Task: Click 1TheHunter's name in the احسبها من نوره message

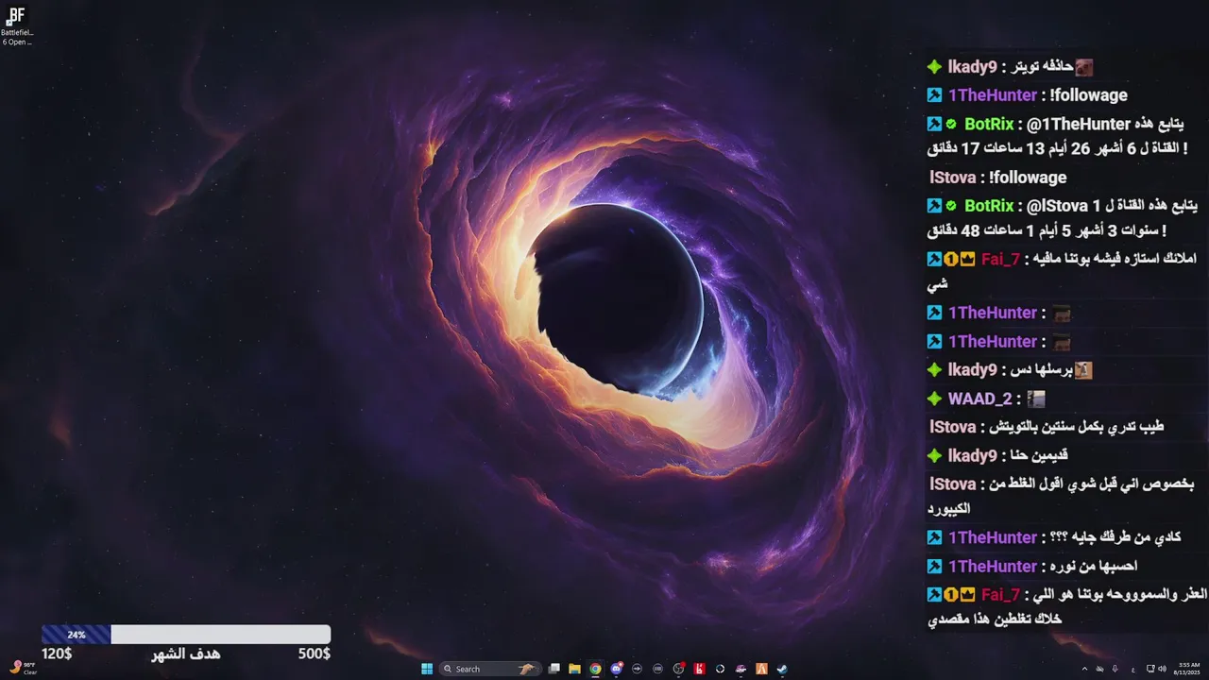Action: coord(992,566)
